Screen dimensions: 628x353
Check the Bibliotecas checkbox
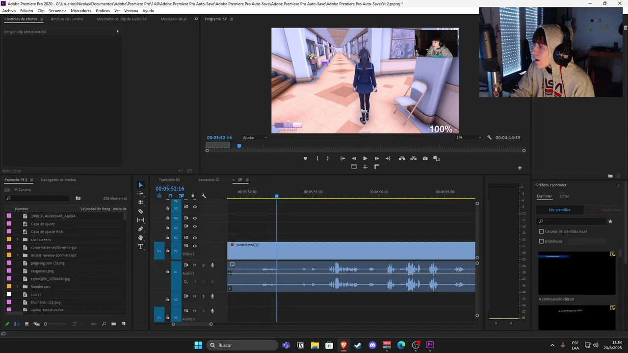pyautogui.click(x=542, y=241)
